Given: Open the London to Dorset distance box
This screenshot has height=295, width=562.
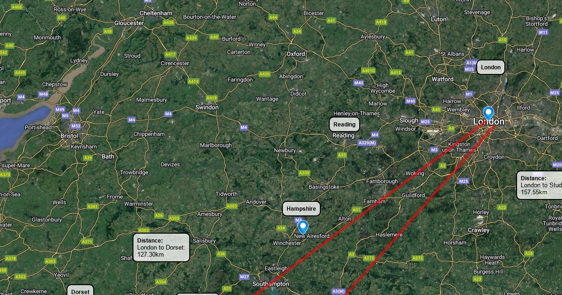Looking at the screenshot, I should (162, 247).
